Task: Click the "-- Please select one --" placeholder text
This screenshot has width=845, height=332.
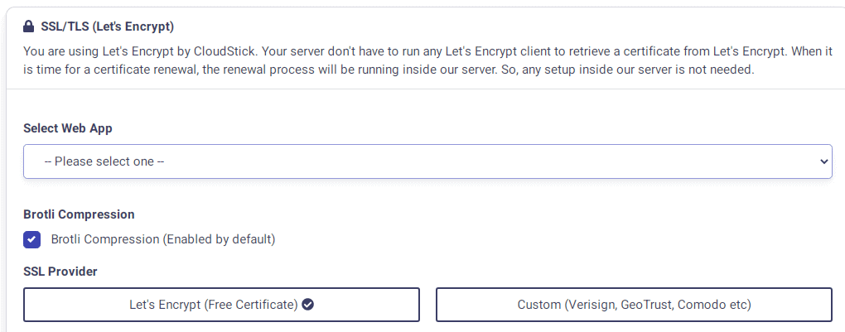Action: coord(104,161)
